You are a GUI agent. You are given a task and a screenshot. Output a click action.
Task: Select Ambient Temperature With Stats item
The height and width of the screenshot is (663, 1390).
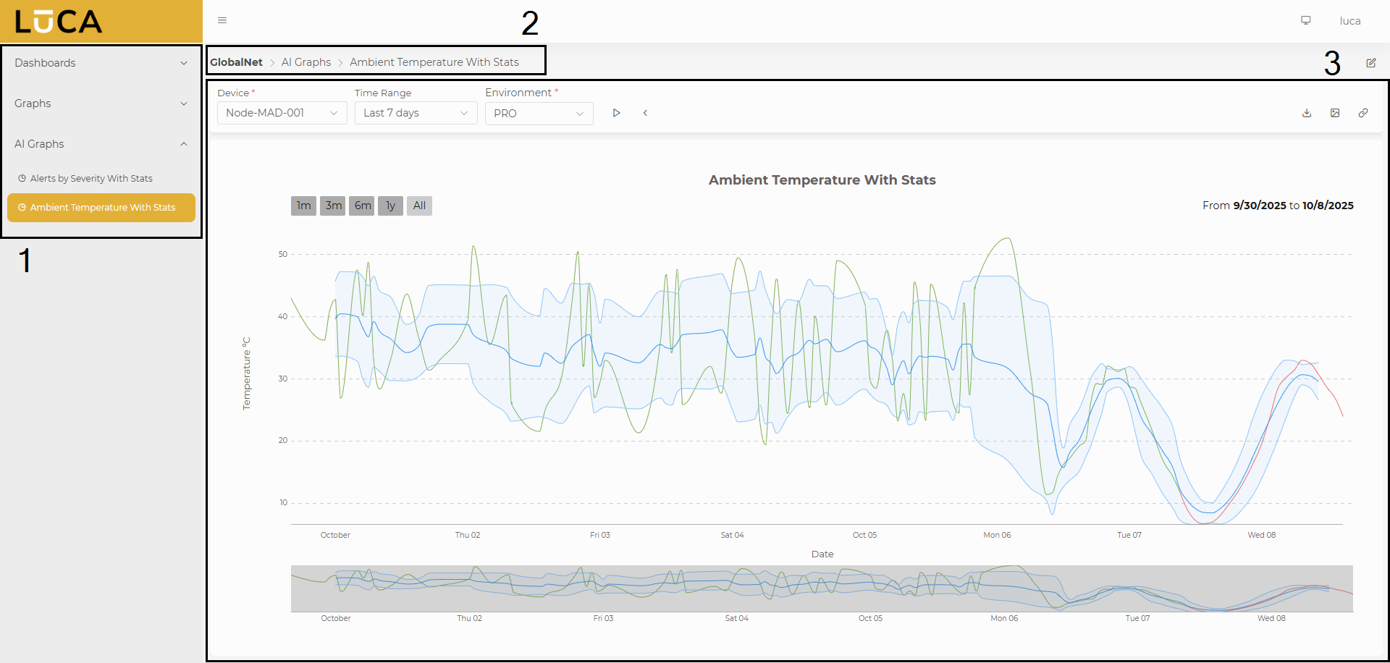tap(101, 208)
